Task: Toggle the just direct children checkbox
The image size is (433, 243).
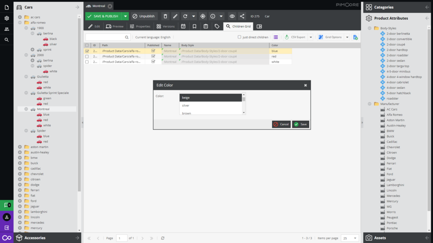Action: (x=239, y=37)
